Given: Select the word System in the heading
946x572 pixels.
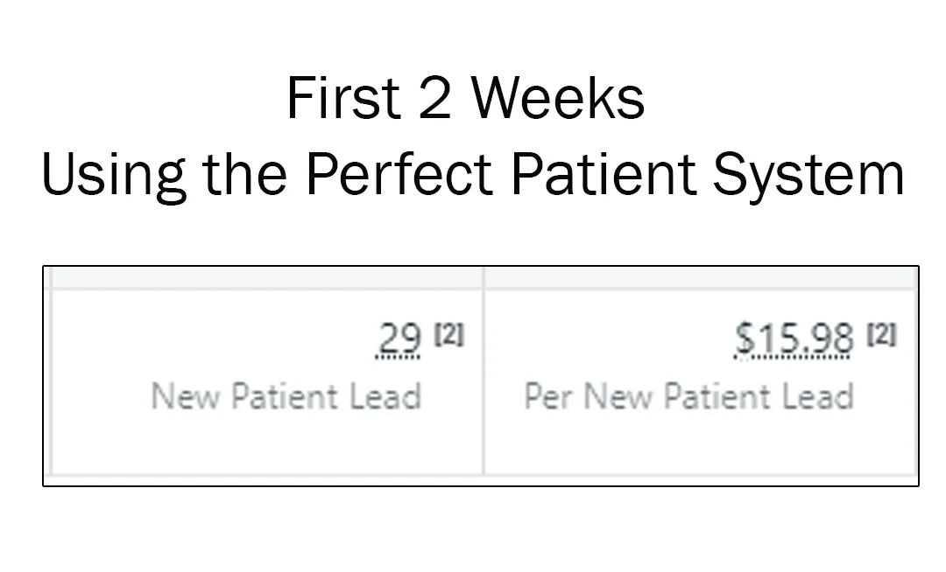Looking at the screenshot, I should (808, 176).
